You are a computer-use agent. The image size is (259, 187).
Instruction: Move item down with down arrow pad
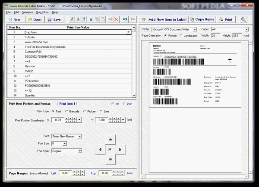click(111, 159)
